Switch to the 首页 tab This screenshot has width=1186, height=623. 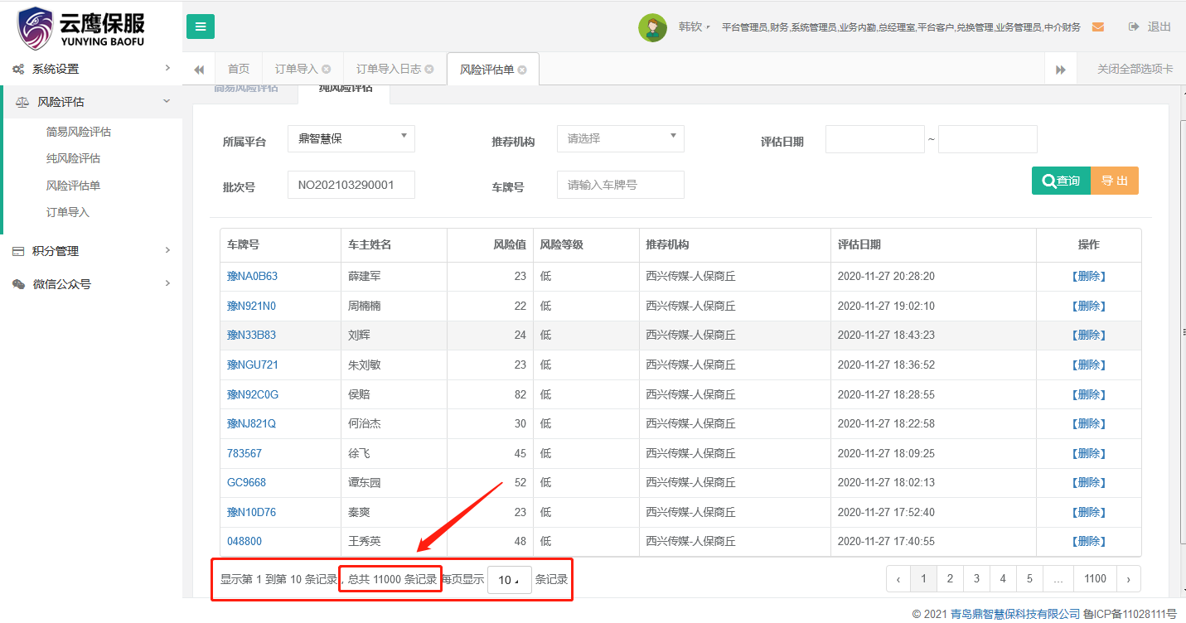tap(239, 70)
